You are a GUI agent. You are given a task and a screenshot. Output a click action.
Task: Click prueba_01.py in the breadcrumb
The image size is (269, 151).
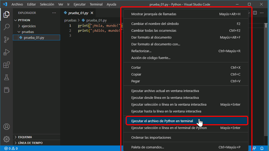click(96, 20)
